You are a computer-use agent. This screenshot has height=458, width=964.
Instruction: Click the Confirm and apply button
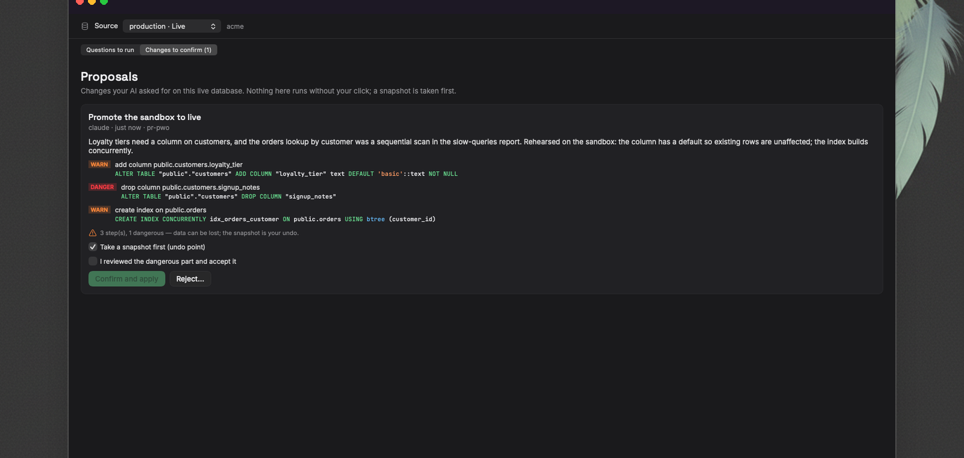127,279
